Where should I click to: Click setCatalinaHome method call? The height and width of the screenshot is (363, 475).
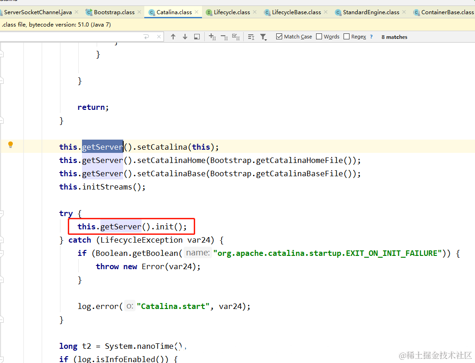click(171, 160)
